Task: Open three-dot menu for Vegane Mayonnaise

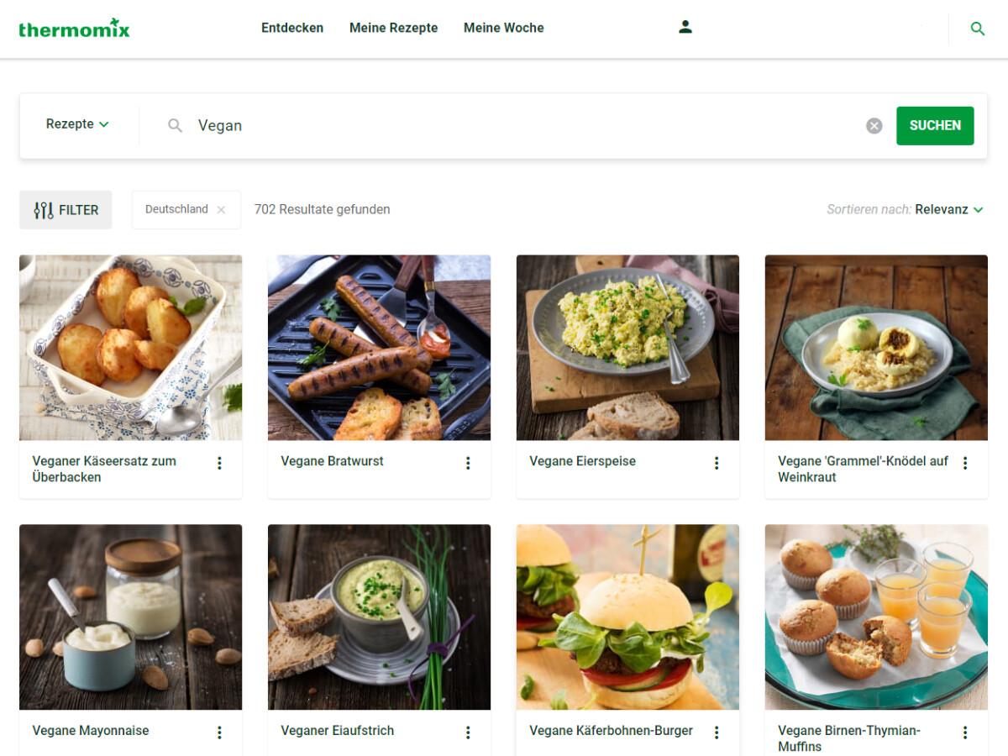Action: click(219, 732)
